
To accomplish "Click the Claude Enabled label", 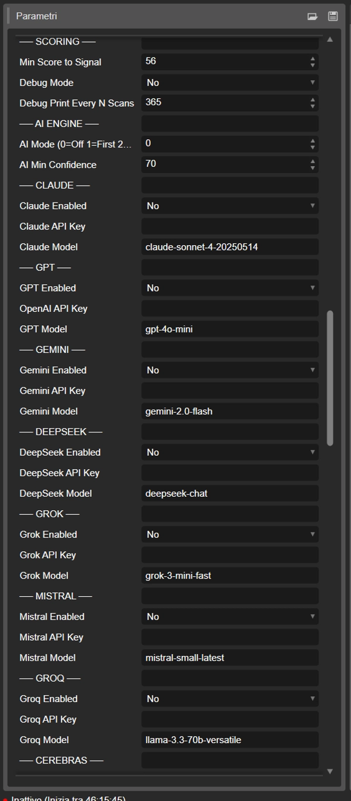I will pos(53,206).
